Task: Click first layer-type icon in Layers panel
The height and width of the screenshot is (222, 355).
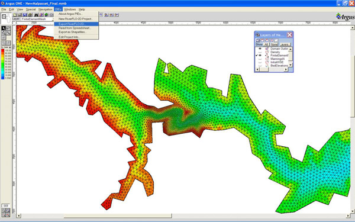Action: pos(257,40)
